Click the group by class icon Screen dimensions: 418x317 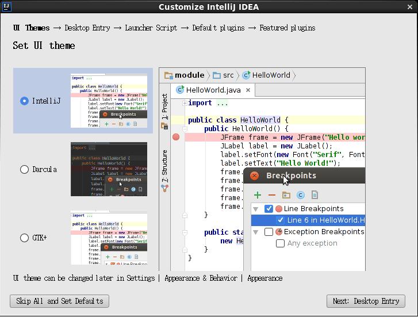[x=301, y=195]
